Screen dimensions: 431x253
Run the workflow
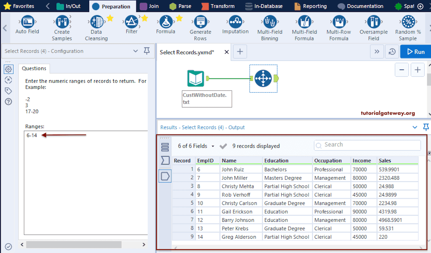point(415,52)
